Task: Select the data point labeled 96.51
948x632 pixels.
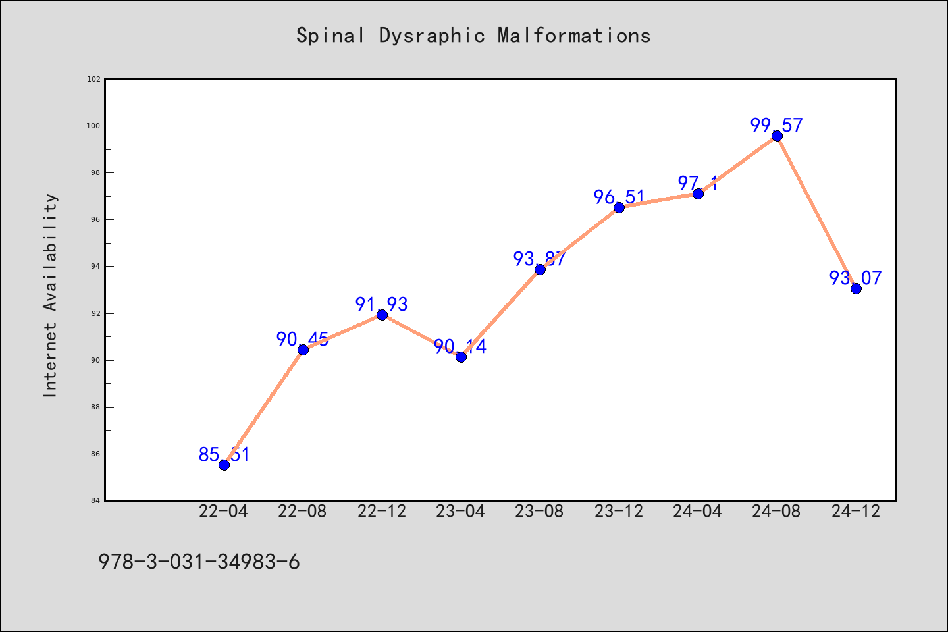Action: click(x=619, y=207)
